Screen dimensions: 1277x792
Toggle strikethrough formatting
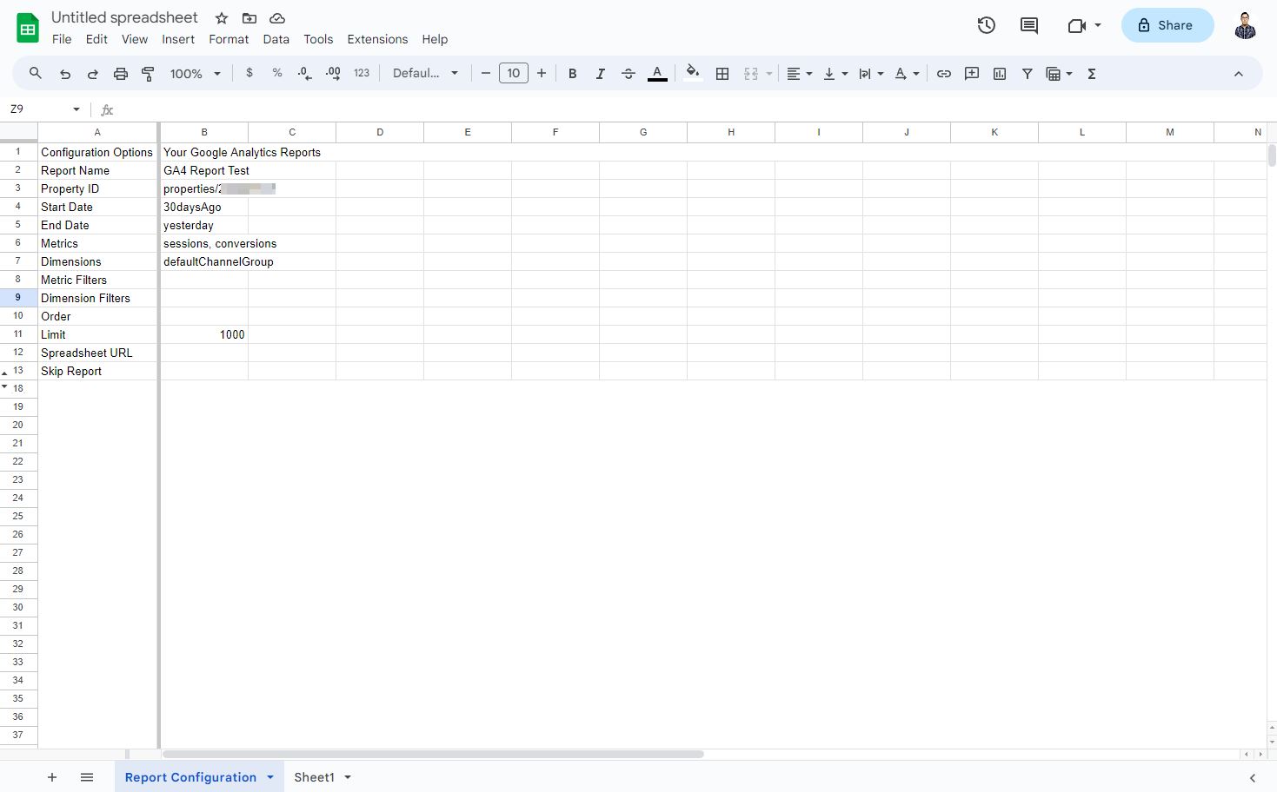(629, 74)
